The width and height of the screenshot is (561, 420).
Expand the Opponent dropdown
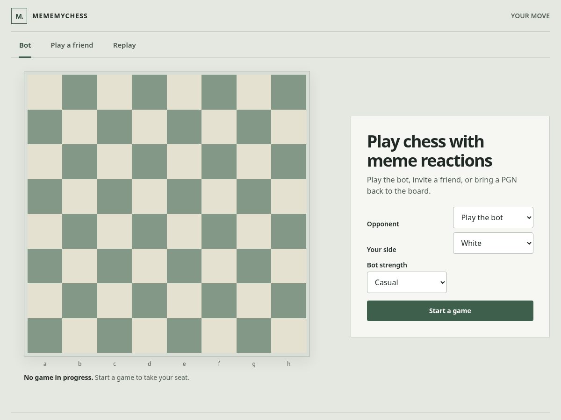click(493, 217)
